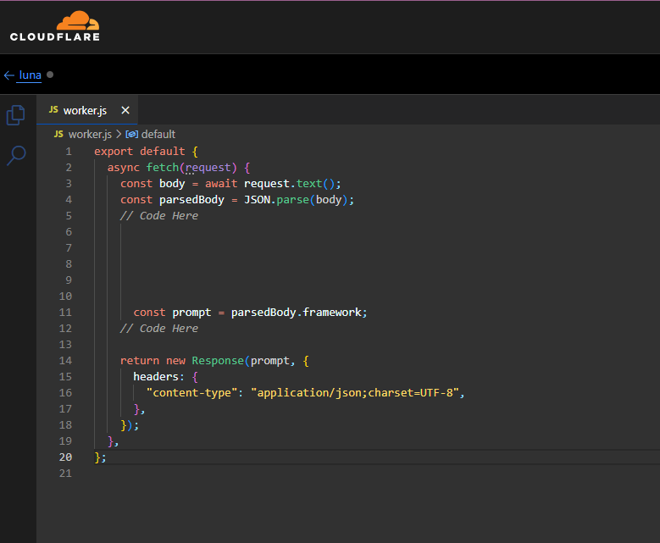Click the unsaved changes dot next to luna
This screenshot has width=660, height=543.
[50, 75]
